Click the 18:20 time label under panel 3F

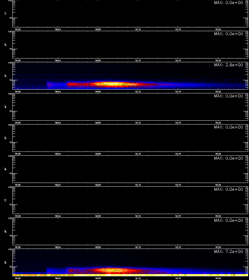218,91
